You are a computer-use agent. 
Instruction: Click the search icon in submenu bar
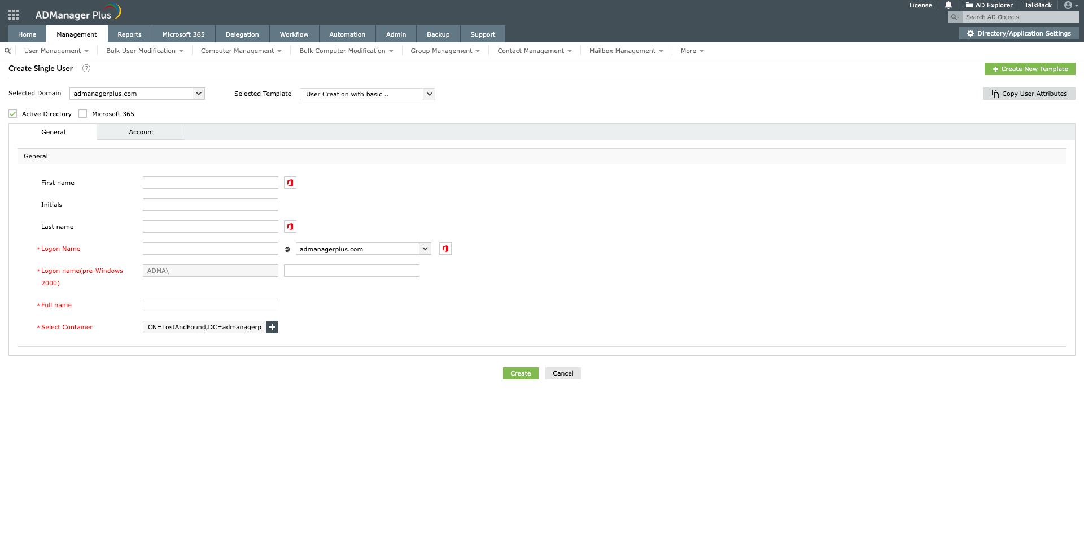pos(7,51)
